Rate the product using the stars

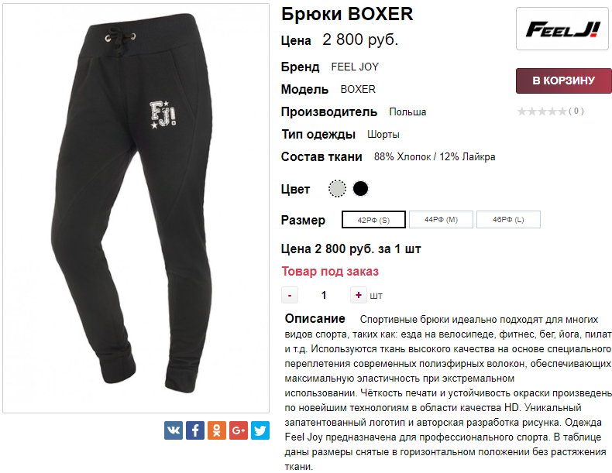(542, 111)
